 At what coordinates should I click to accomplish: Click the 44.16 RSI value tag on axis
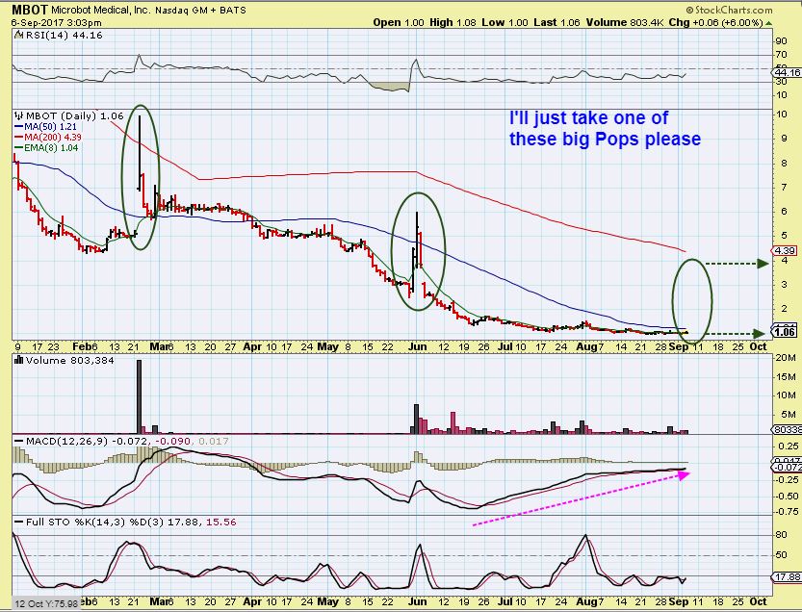tap(787, 73)
